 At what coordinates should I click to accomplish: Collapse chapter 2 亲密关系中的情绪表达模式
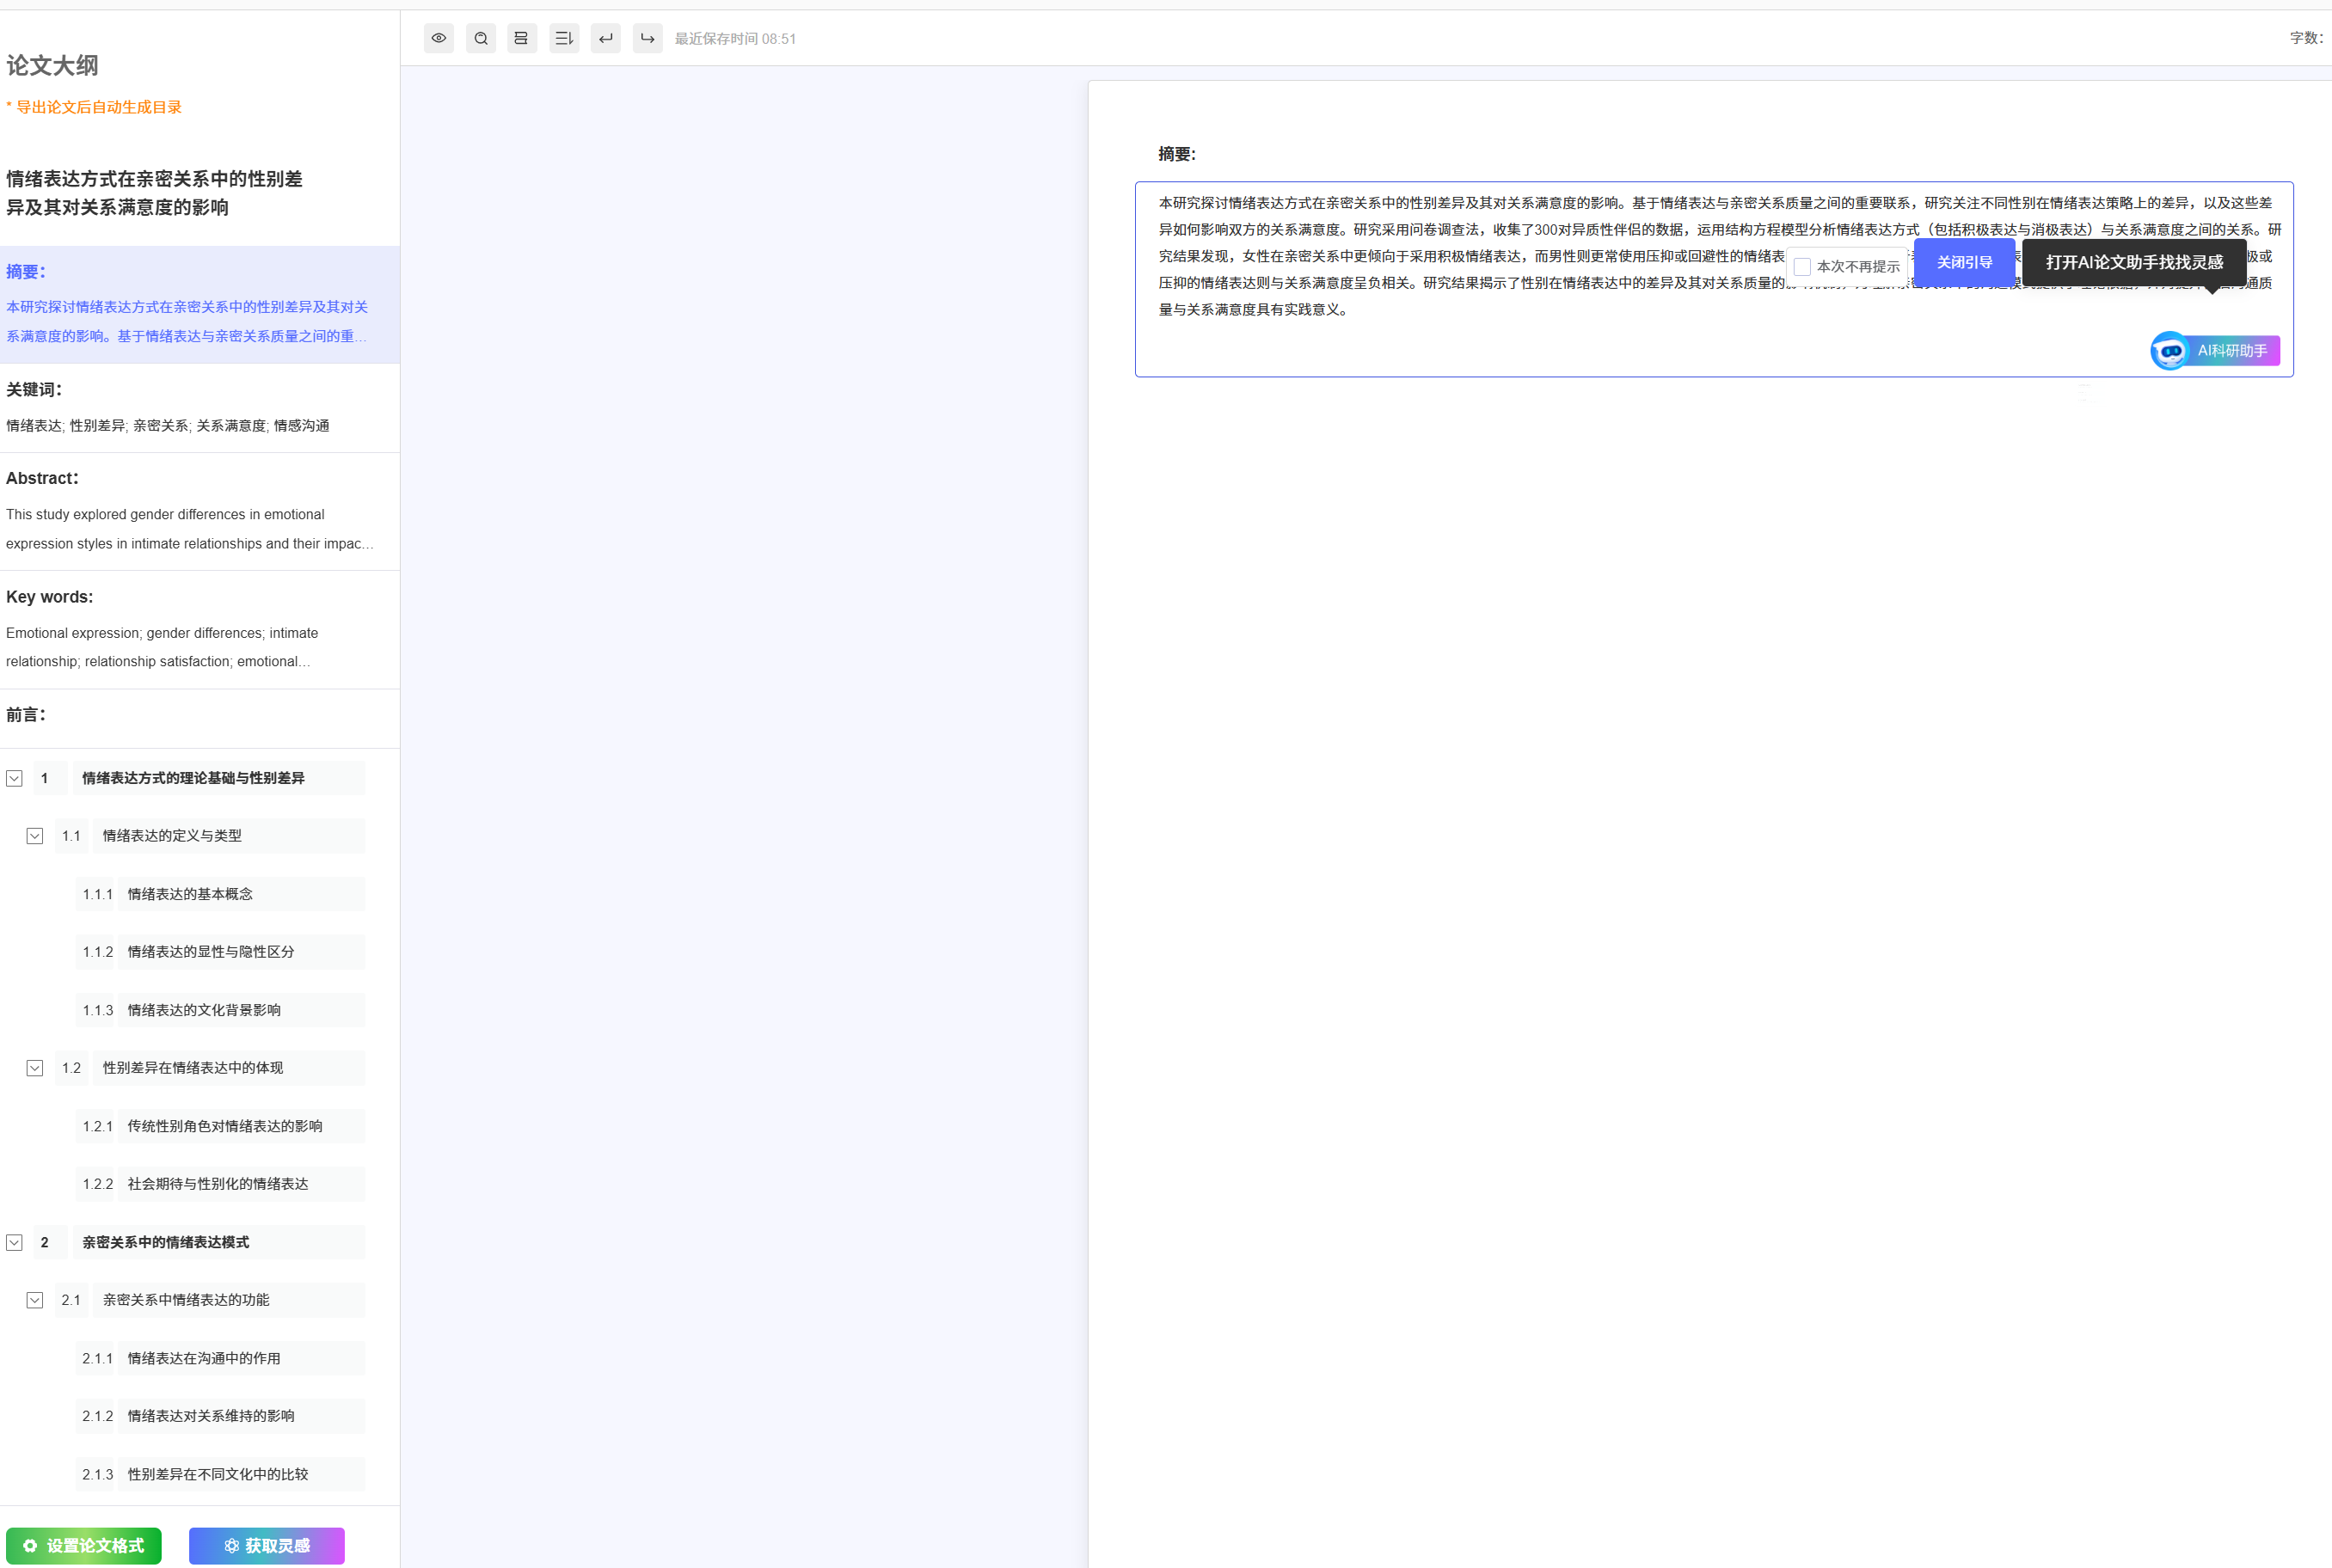[x=14, y=1242]
